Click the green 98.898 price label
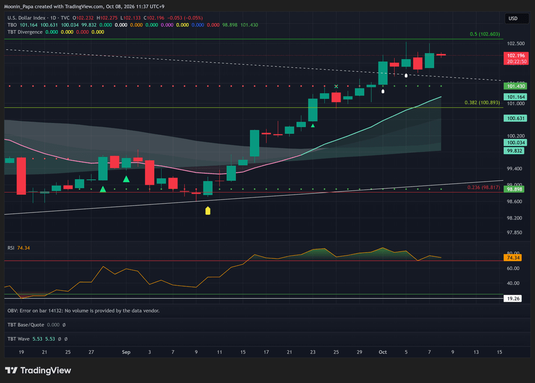This screenshot has width=535, height=383. pos(514,190)
